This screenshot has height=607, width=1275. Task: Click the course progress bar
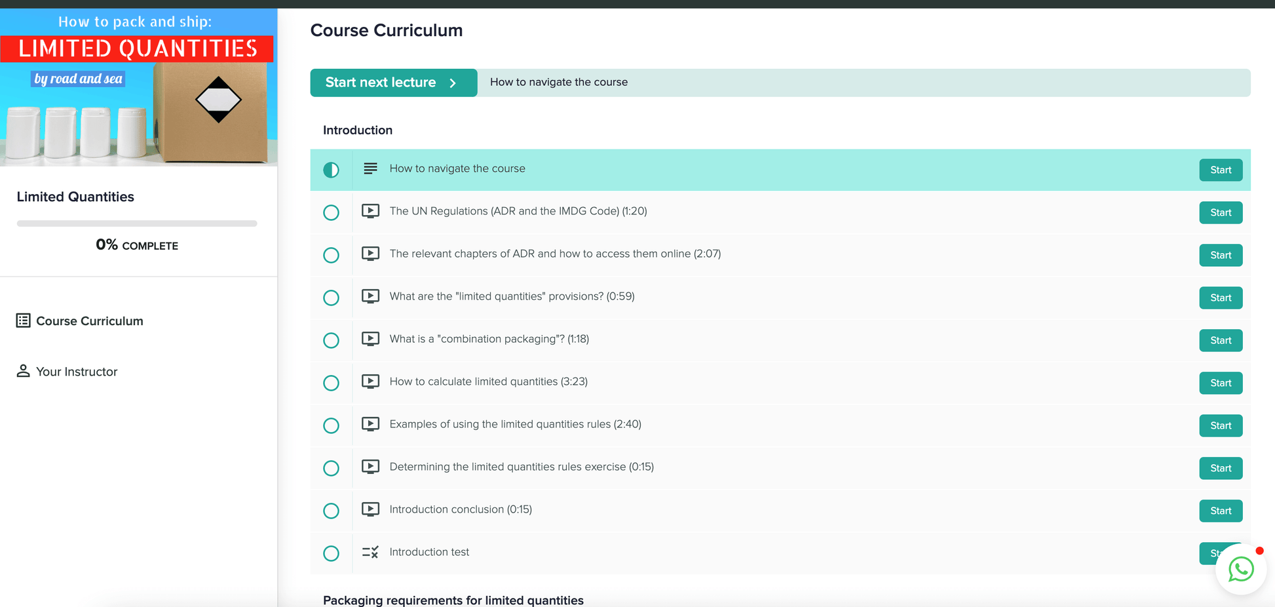pyautogui.click(x=137, y=224)
